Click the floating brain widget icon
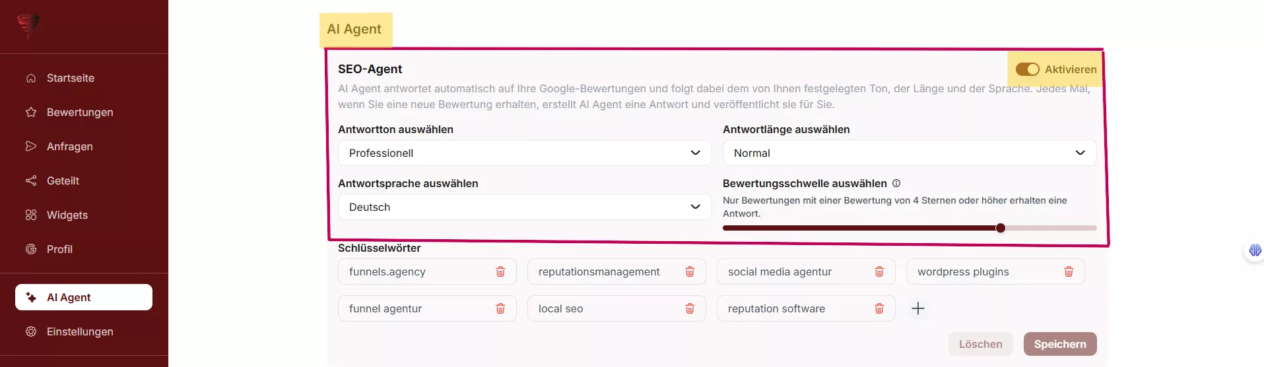The width and height of the screenshot is (1264, 367). [1254, 250]
